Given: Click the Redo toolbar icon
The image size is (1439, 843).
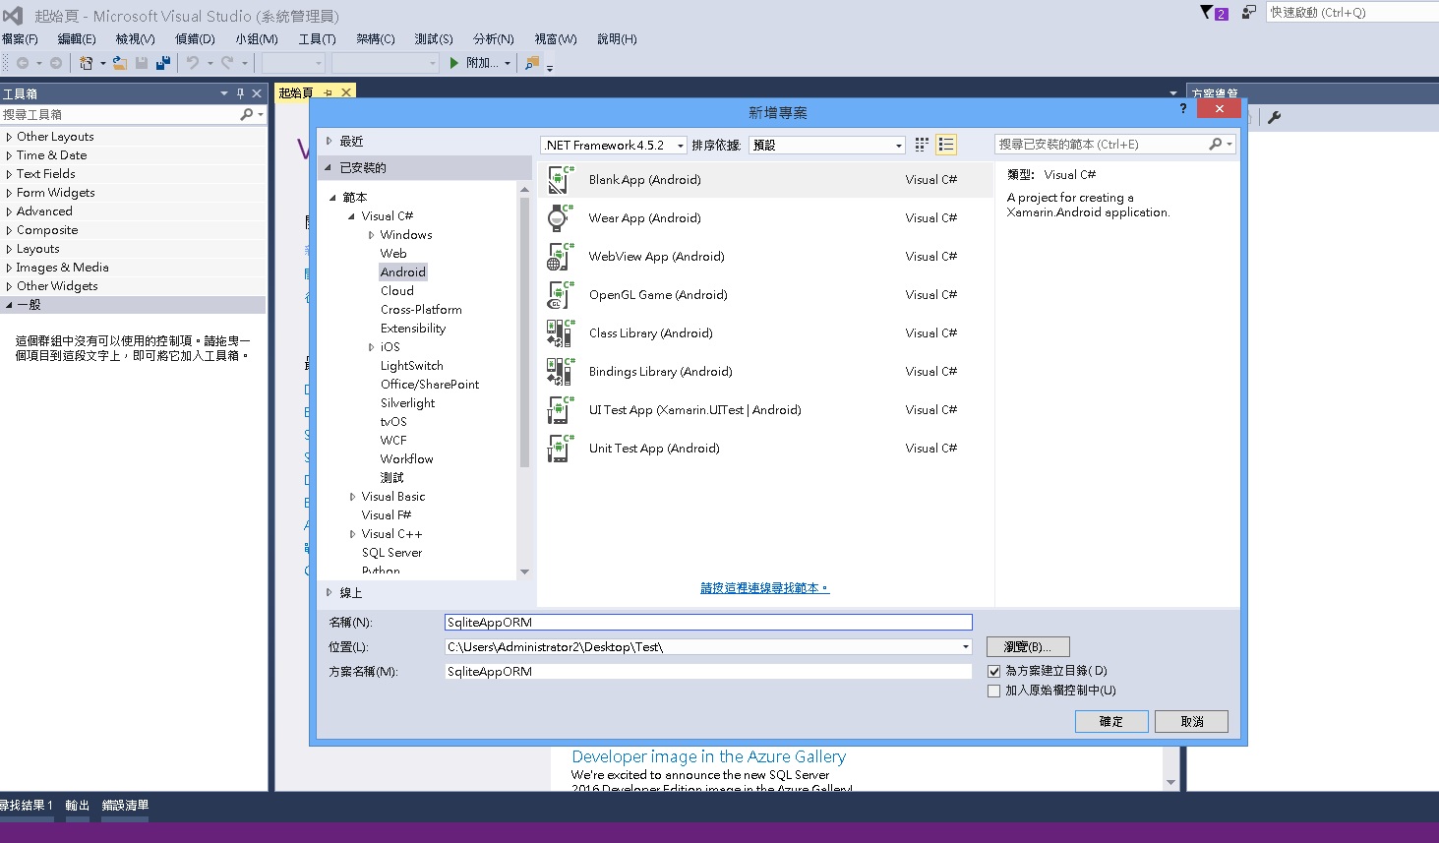Looking at the screenshot, I should click(227, 63).
